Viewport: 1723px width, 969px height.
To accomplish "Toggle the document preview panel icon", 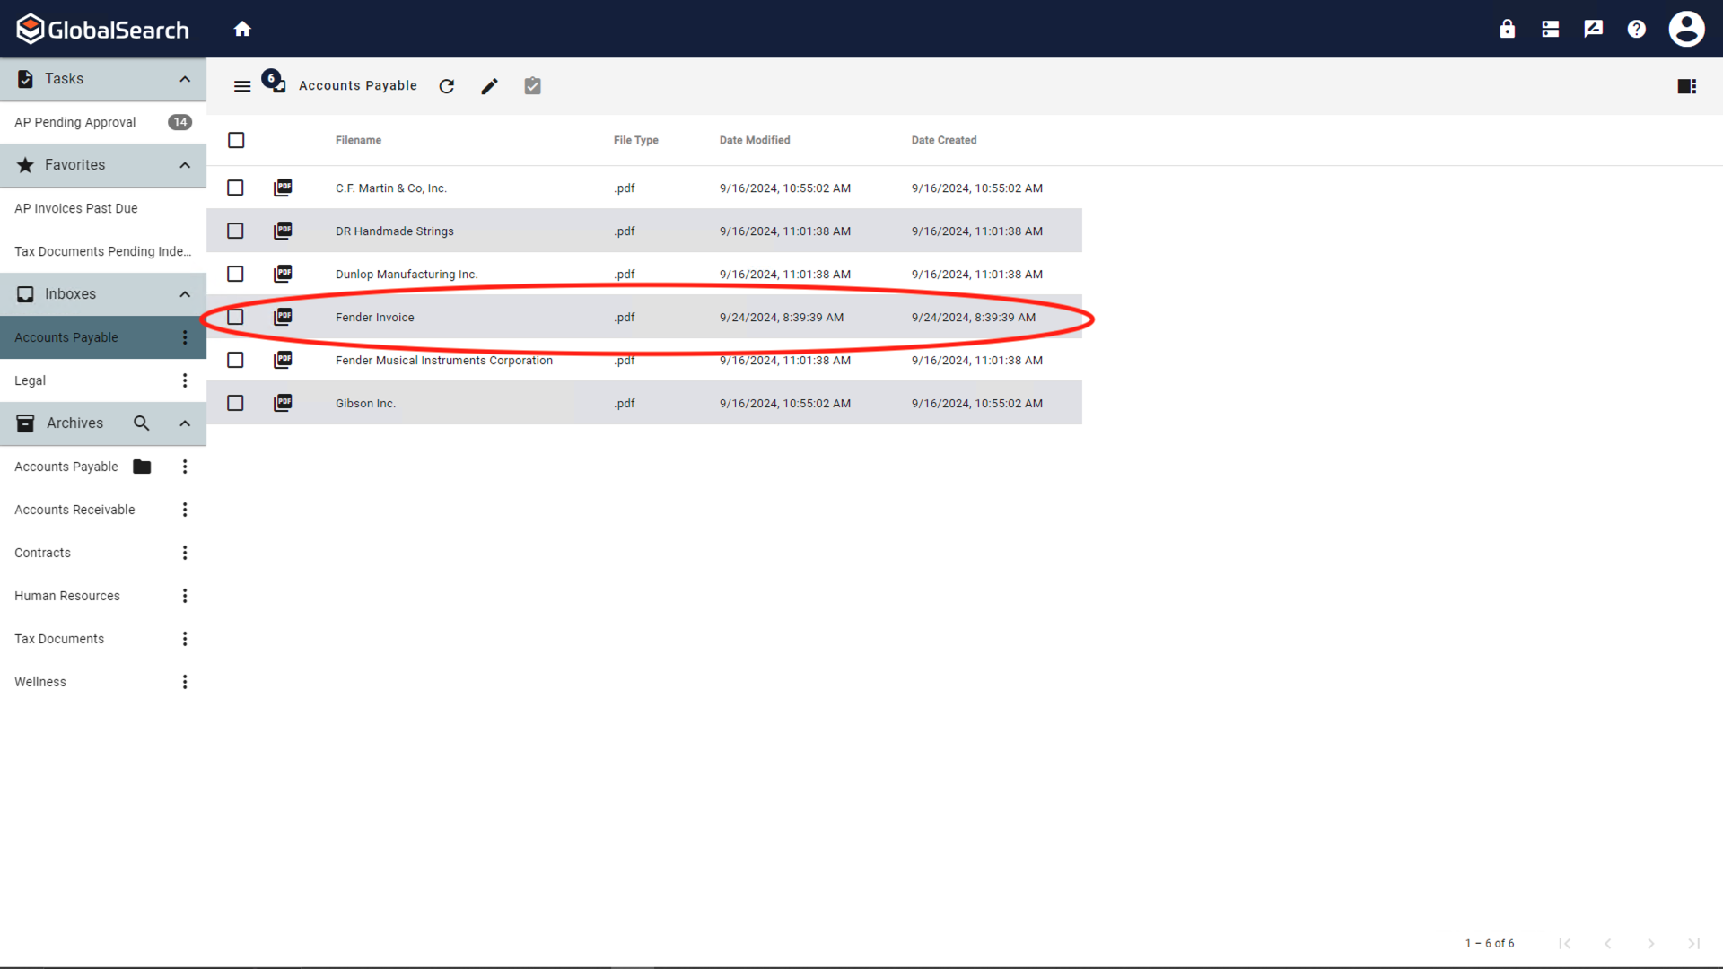I will point(1687,86).
